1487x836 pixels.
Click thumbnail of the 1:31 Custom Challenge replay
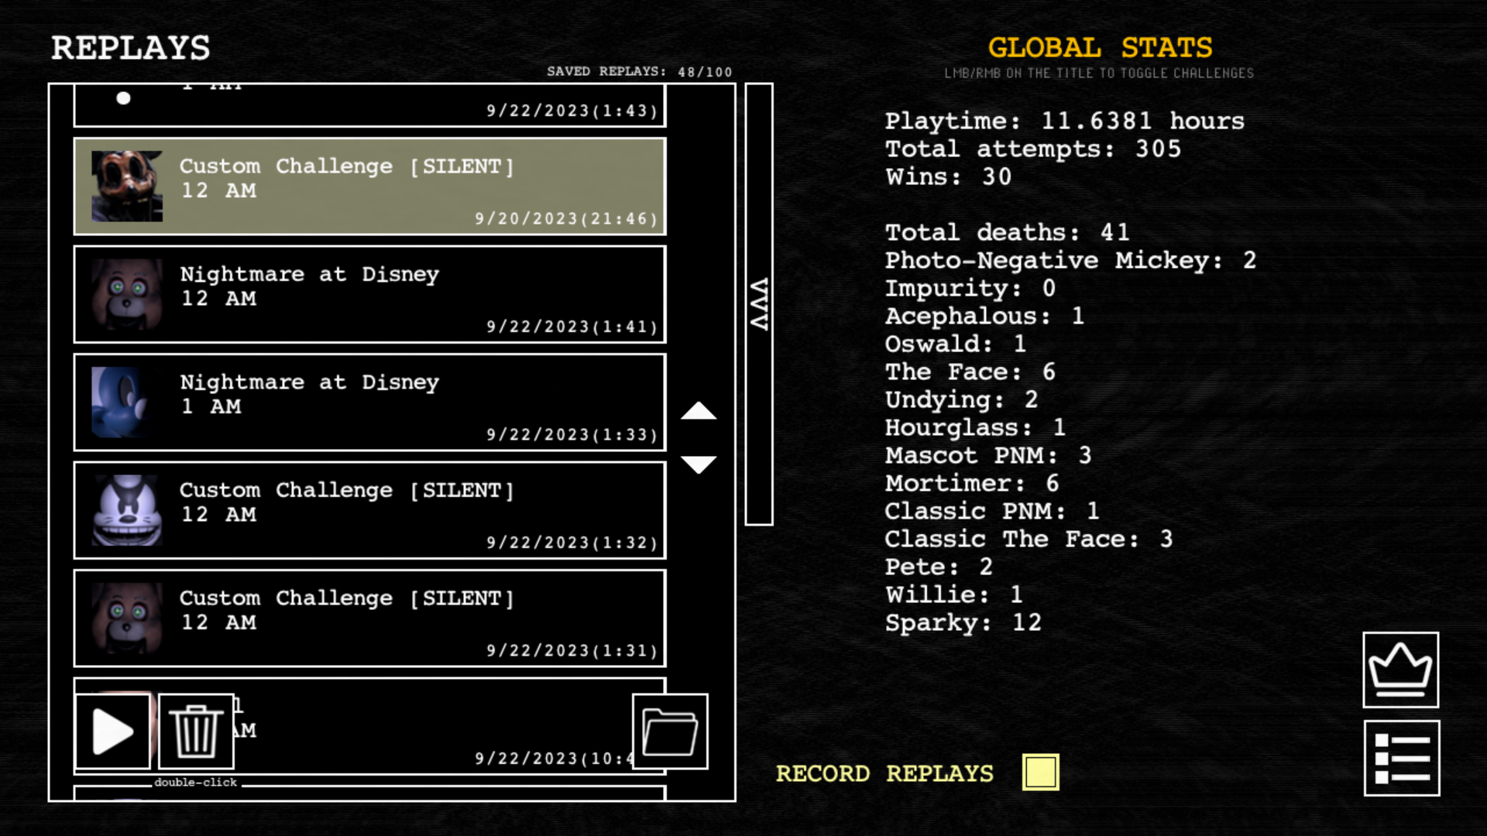pos(127,618)
